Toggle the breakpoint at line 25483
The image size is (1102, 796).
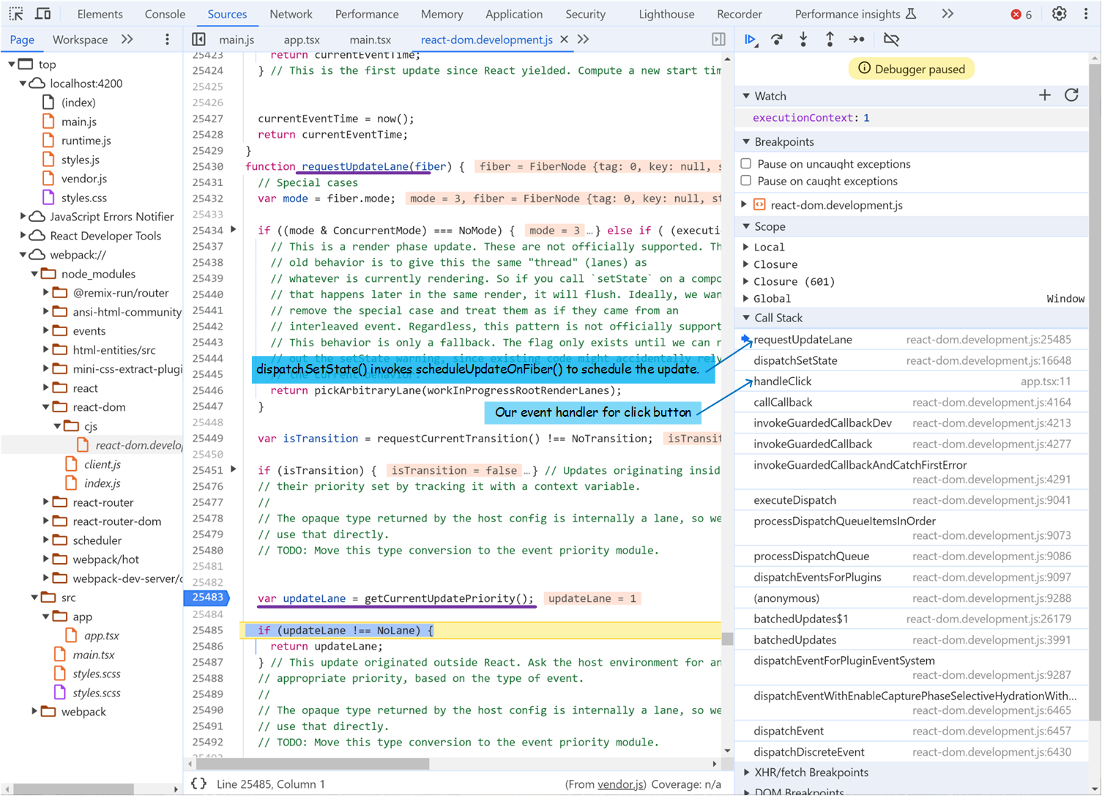[x=207, y=598]
